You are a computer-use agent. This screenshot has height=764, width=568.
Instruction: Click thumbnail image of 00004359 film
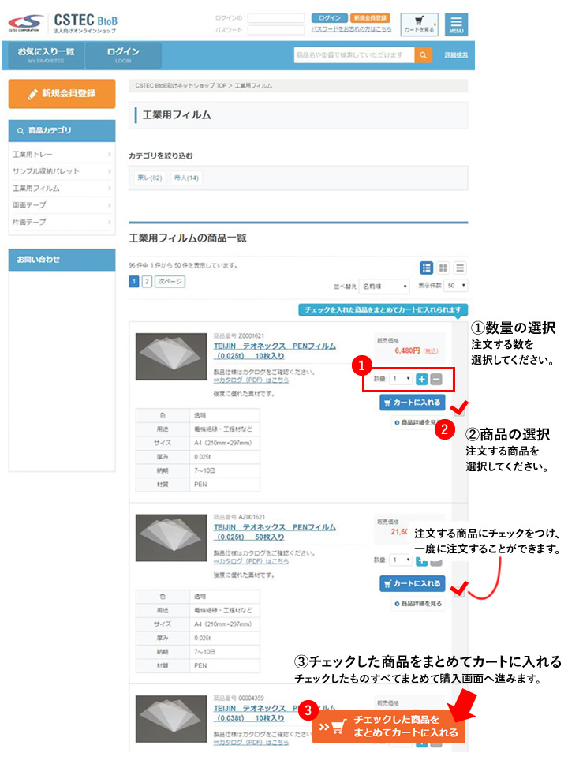coord(171,719)
